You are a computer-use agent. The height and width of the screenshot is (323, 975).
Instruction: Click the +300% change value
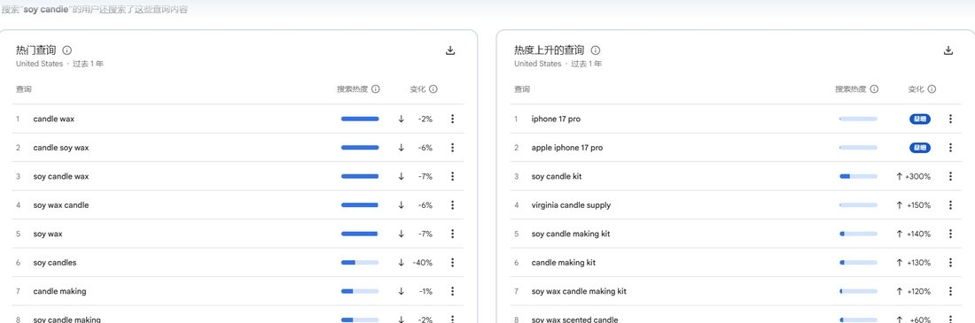pyautogui.click(x=917, y=176)
